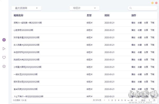Click the next page arrow

pyautogui.click(x=136, y=100)
